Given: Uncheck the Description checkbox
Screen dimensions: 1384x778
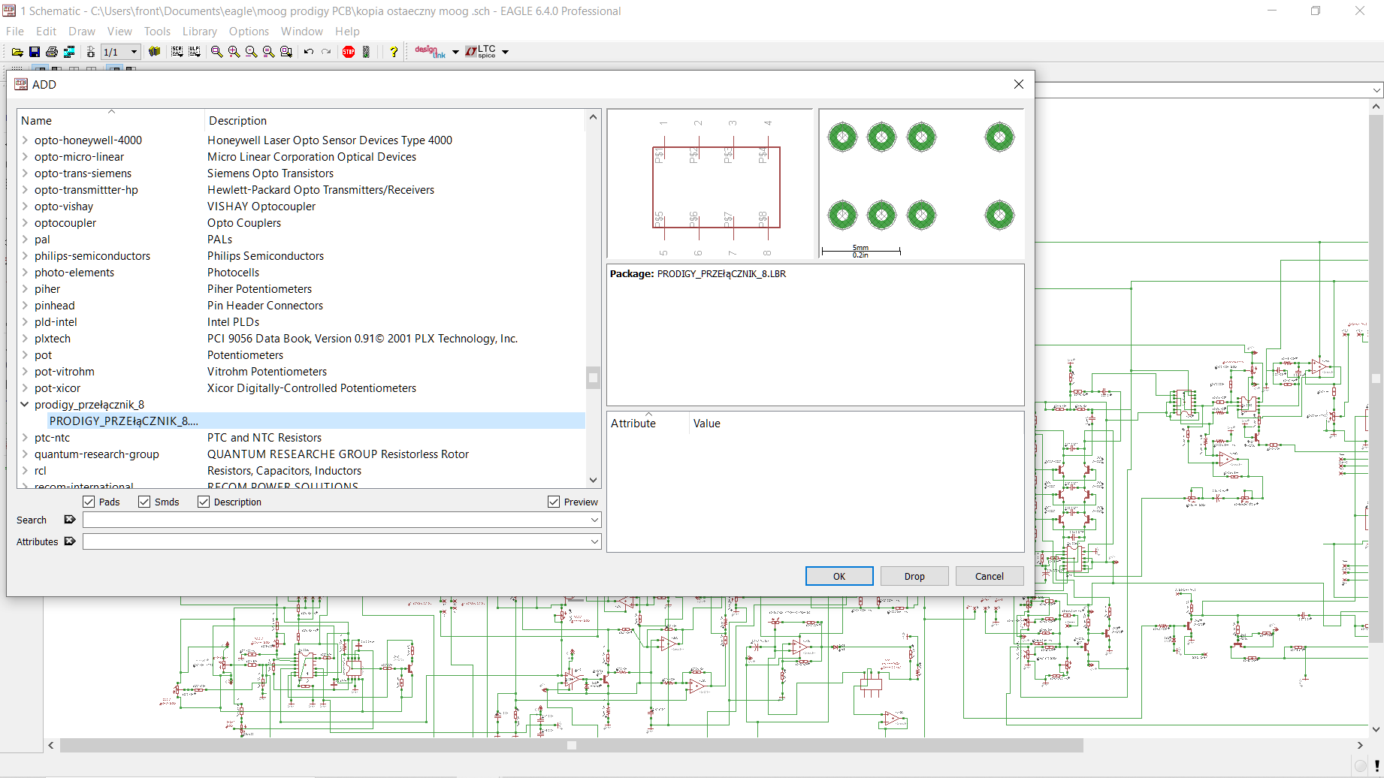Looking at the screenshot, I should tap(204, 502).
